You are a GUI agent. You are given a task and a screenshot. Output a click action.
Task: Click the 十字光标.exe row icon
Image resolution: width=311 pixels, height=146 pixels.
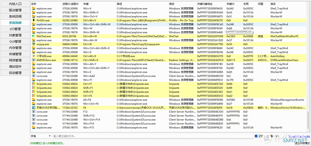(33, 56)
